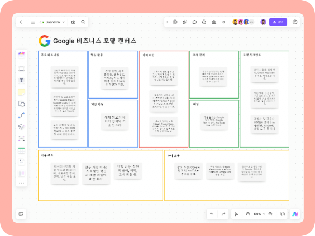The height and width of the screenshot is (236, 315).
Task: Select the sticky note in 채널
Action: (x=214, y=121)
